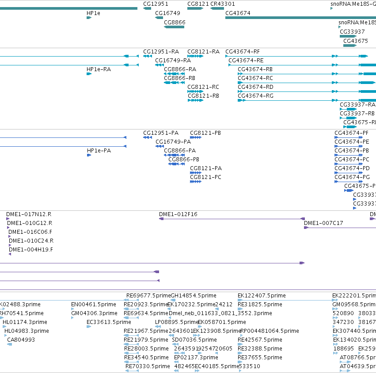This screenshot has height=373, width=376.
Task: Click transcript CG43674-RF
Action: 296,56
